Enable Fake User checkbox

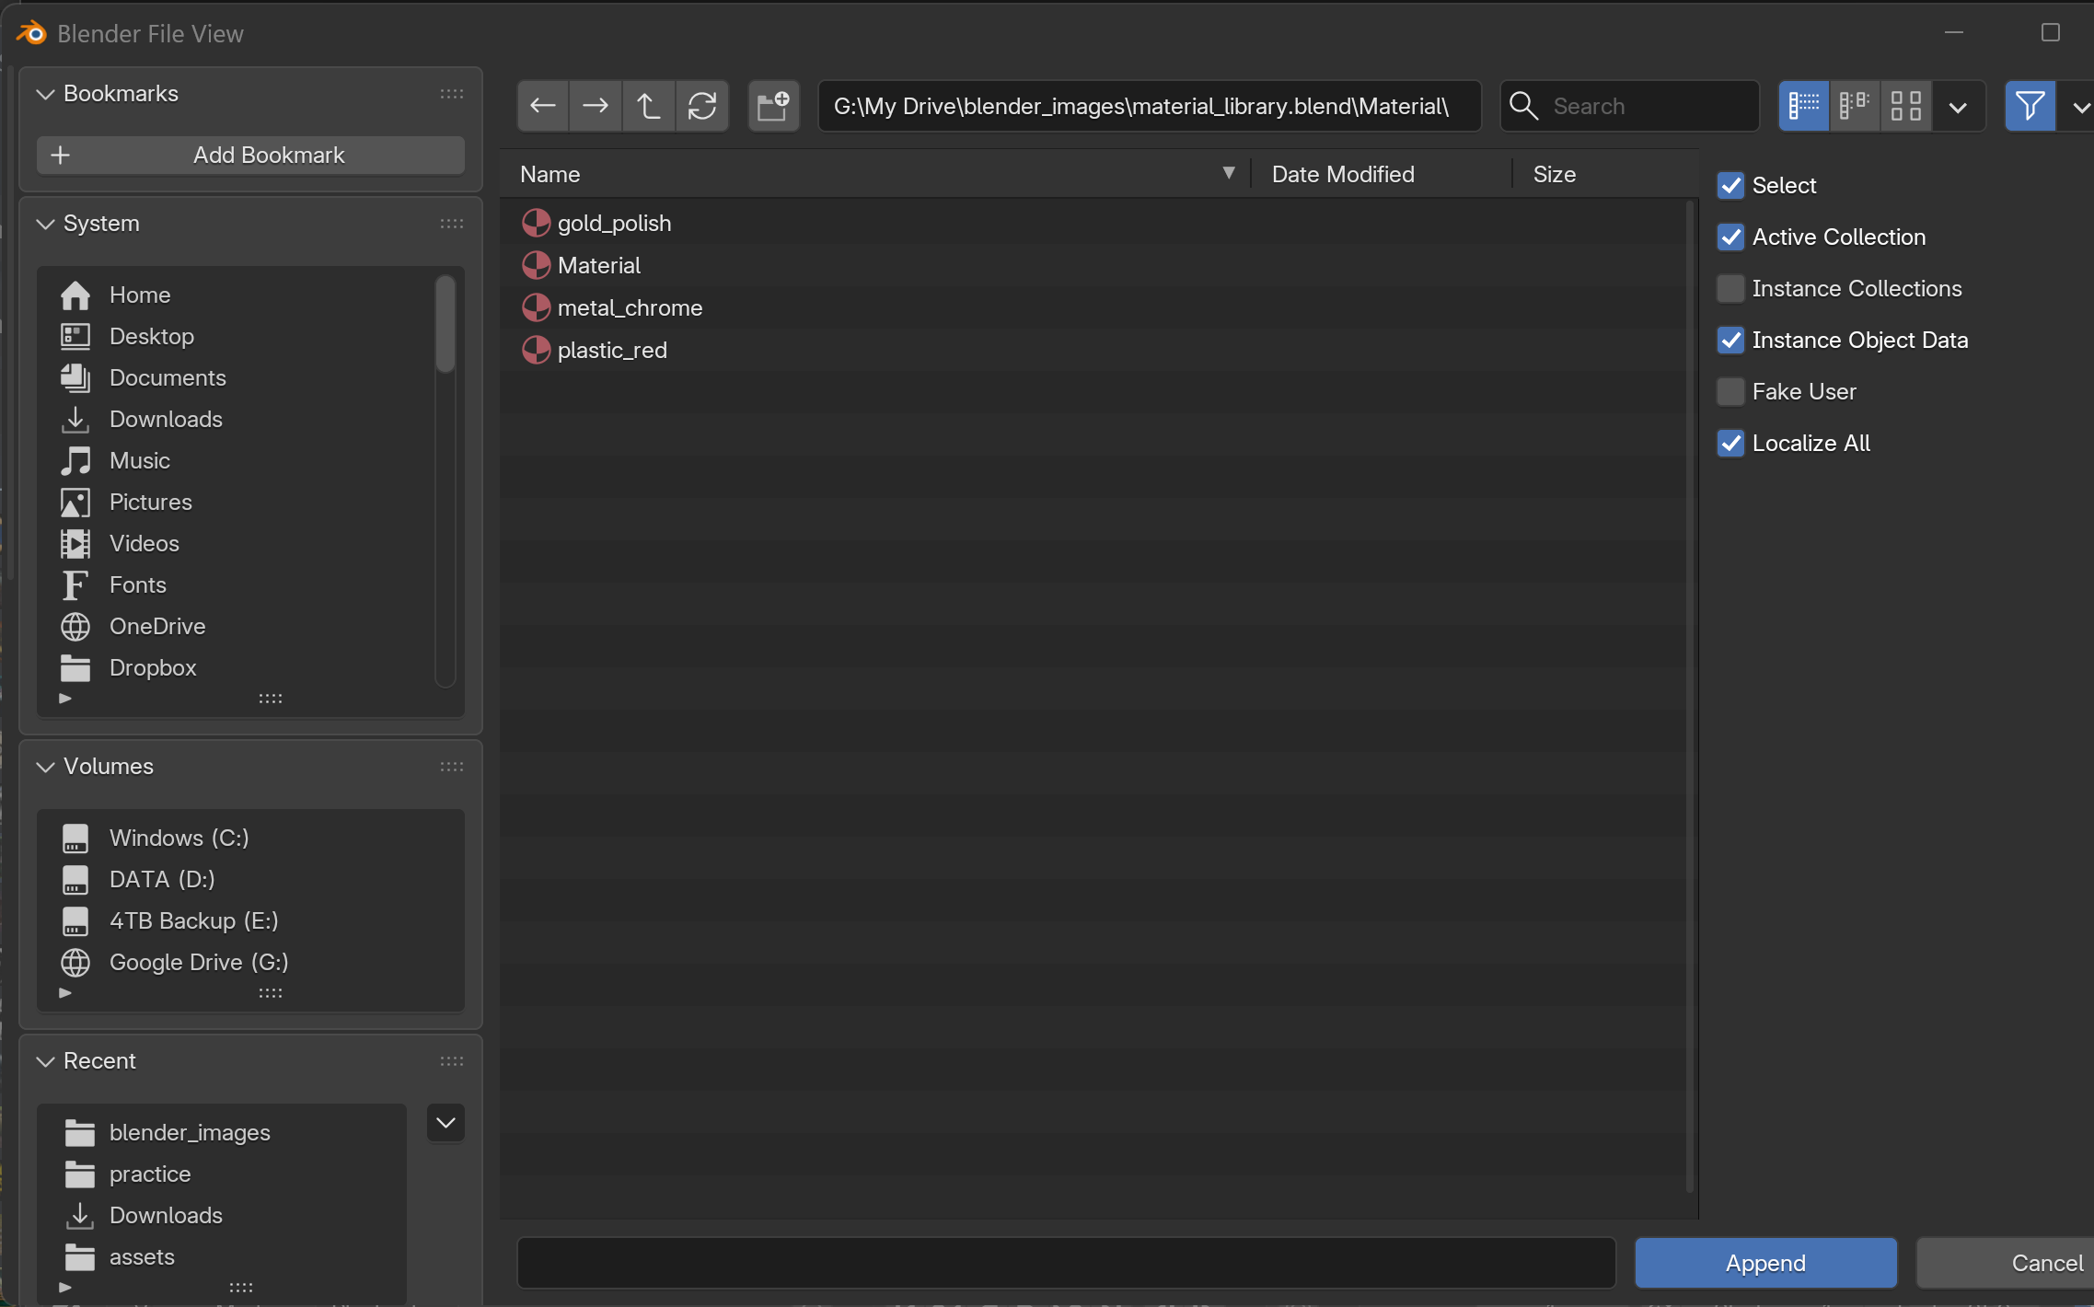click(1730, 391)
